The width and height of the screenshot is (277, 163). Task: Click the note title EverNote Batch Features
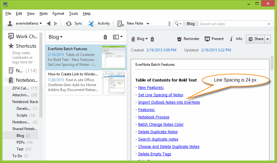coord(155,65)
